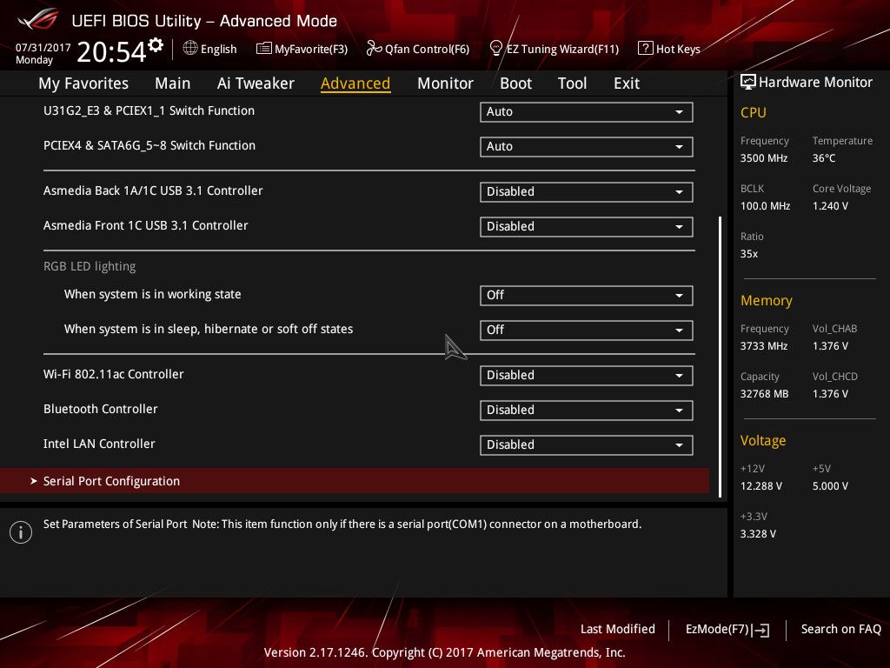
Task: Switch to Main tab
Action: pyautogui.click(x=173, y=83)
